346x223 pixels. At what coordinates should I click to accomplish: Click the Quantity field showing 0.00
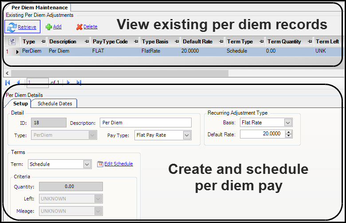click(x=71, y=186)
